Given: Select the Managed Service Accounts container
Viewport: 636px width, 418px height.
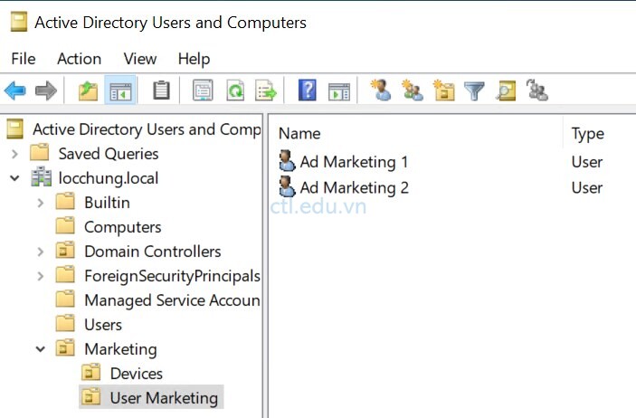Looking at the screenshot, I should [173, 300].
